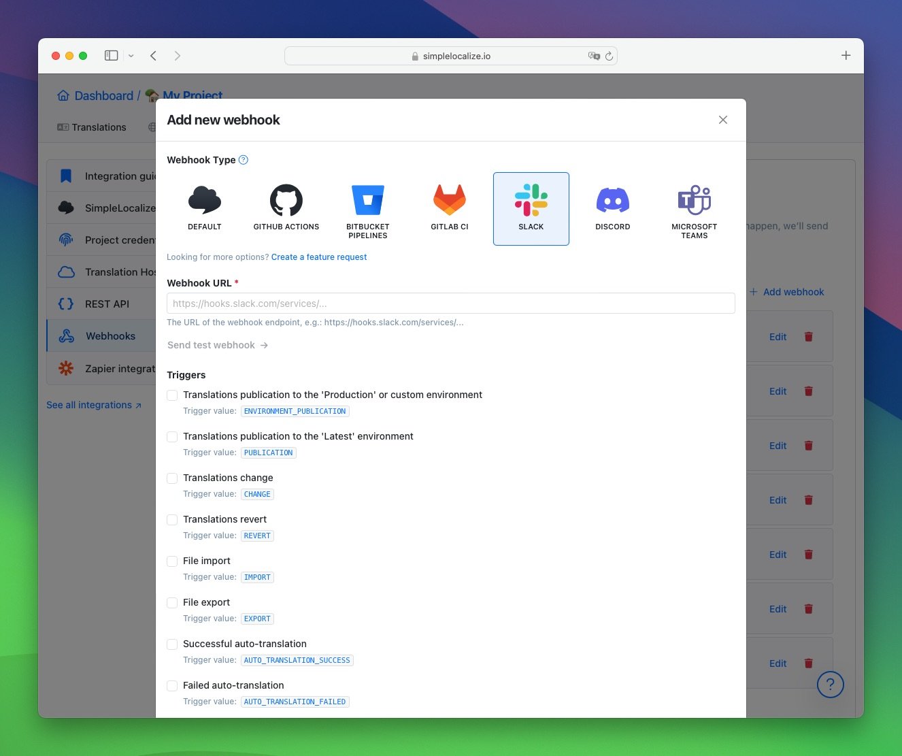The width and height of the screenshot is (902, 756).
Task: Delete the webhook in the first Edit row
Action: pyautogui.click(x=809, y=337)
